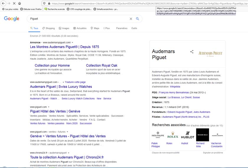
Task: Expand arrow next to www.piguet.com
Action: tap(48, 107)
